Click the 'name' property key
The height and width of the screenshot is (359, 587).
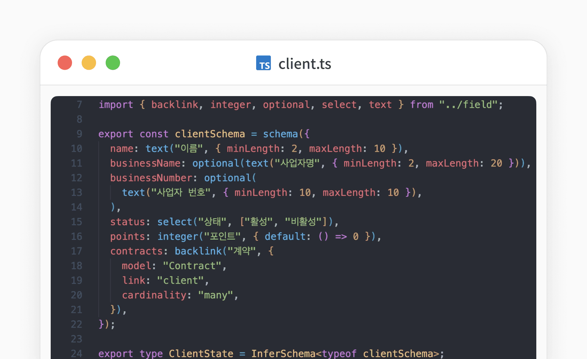point(122,149)
